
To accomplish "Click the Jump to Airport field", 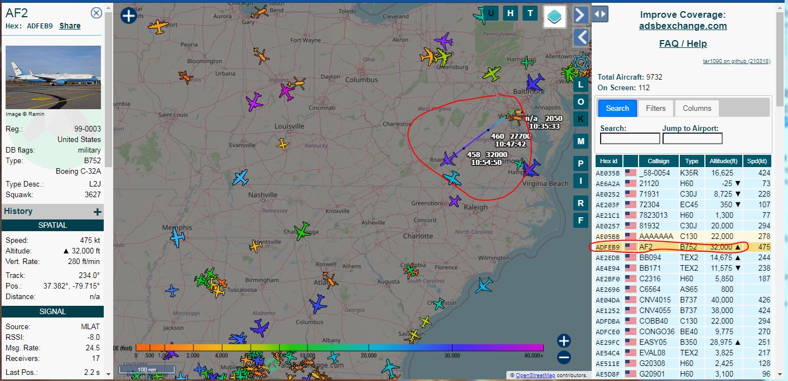I will pos(692,139).
